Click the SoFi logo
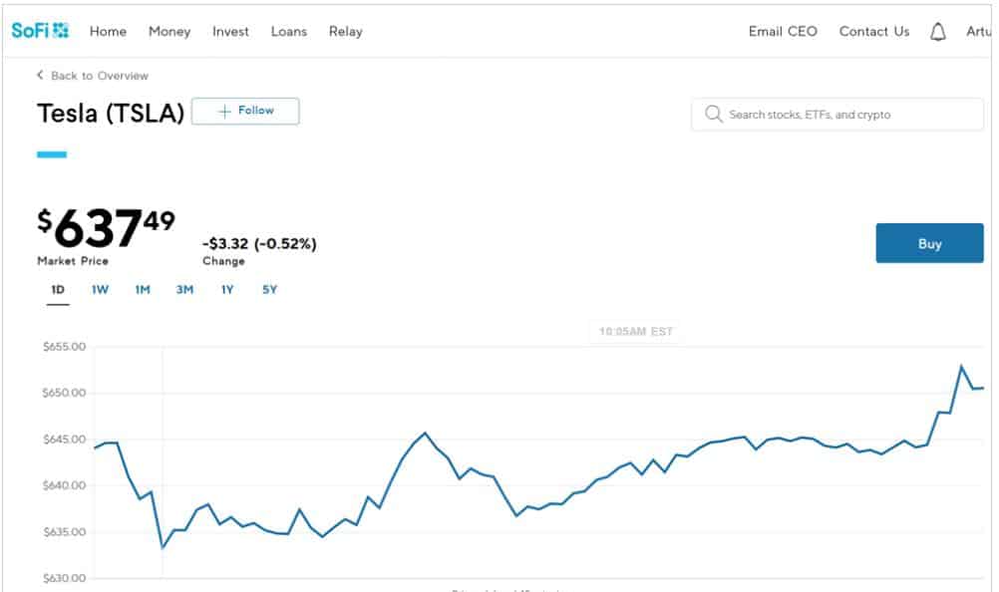The width and height of the screenshot is (999, 592). 40,31
